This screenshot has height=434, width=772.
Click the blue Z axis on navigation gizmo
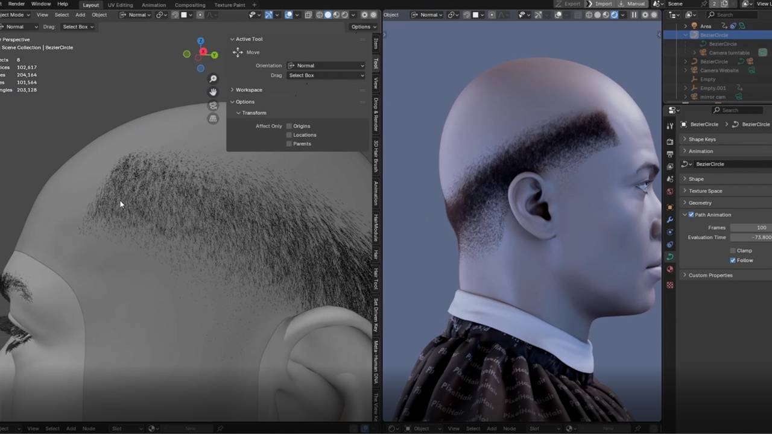coord(201,41)
